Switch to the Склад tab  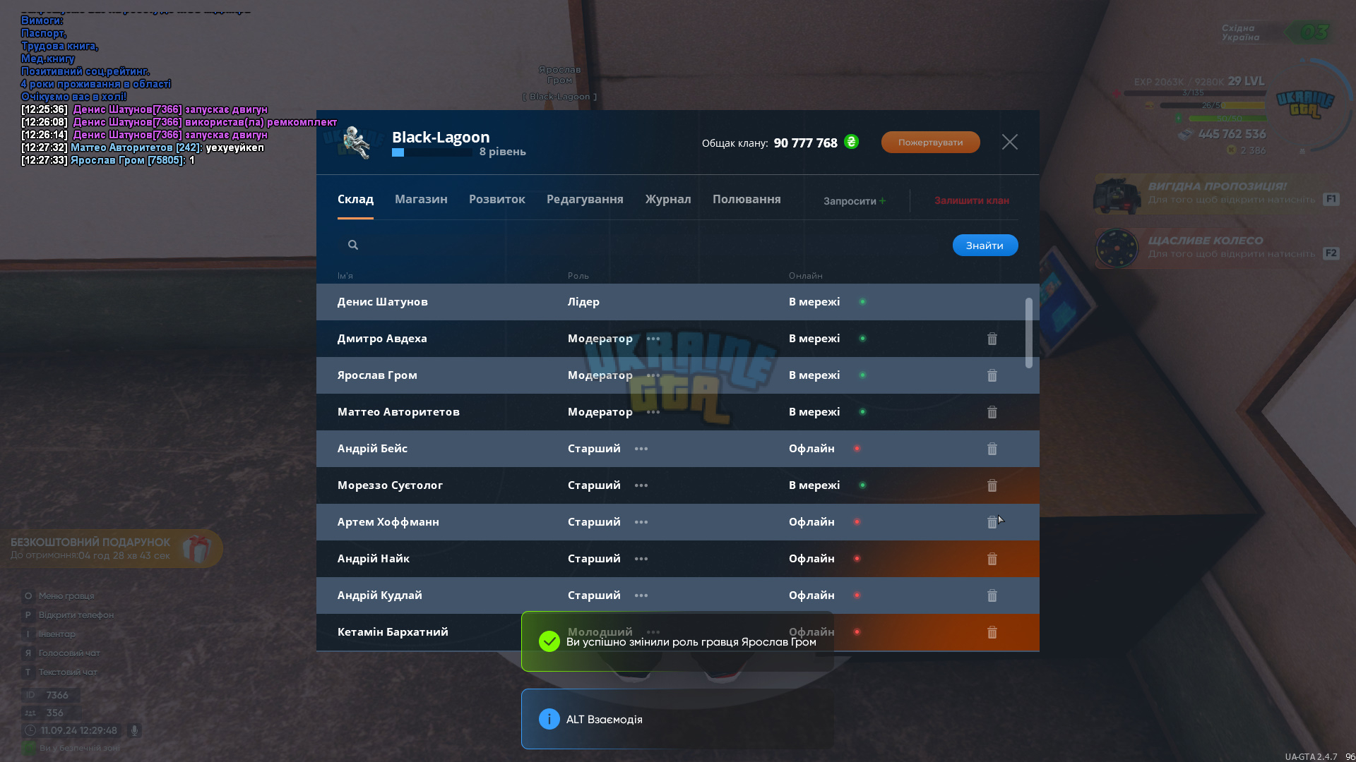click(355, 200)
